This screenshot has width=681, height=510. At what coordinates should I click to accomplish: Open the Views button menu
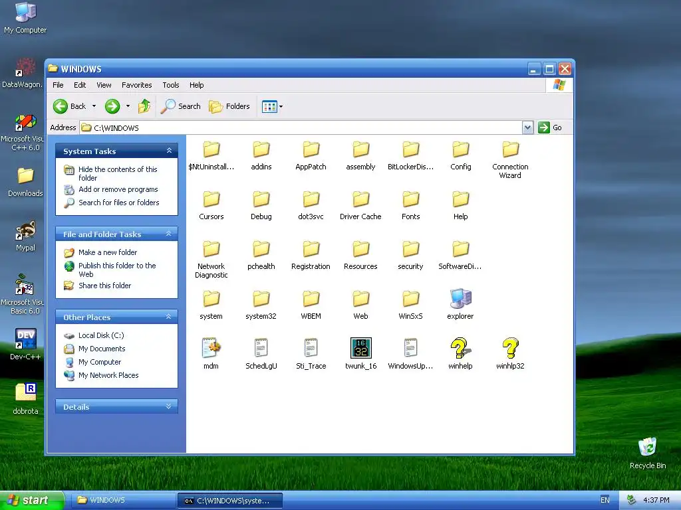tap(272, 106)
